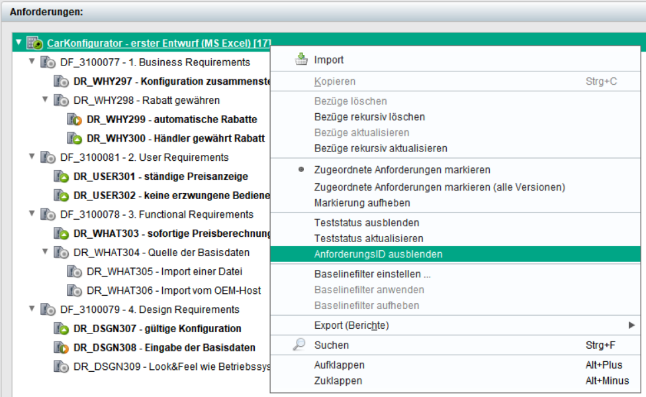This screenshot has width=646, height=397.
Task: Click the icon next to DR_DSGN309
Action: click(61, 367)
